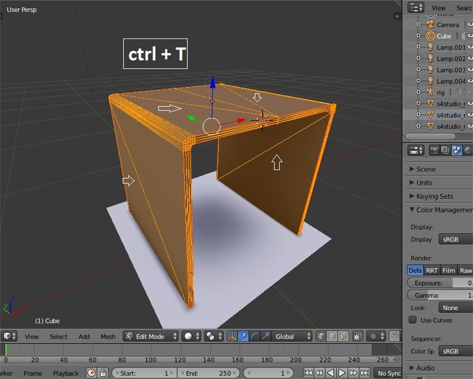
Task: Toggle visibility of Lamp.002 in outliner
Action: pyautogui.click(x=471, y=59)
